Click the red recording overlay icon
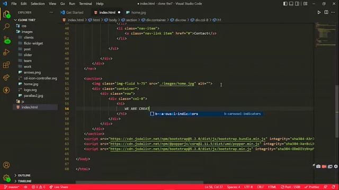Image resolution: width=339 pixels, height=190 pixels. [x=324, y=166]
